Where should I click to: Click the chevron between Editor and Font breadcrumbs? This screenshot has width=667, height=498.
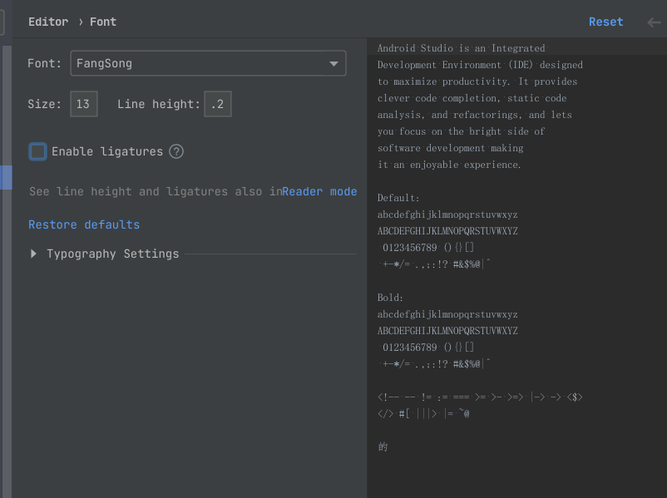(82, 22)
